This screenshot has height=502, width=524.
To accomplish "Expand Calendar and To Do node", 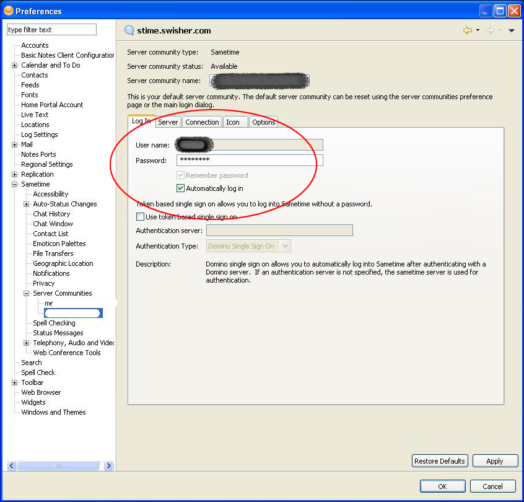I will click(x=14, y=65).
